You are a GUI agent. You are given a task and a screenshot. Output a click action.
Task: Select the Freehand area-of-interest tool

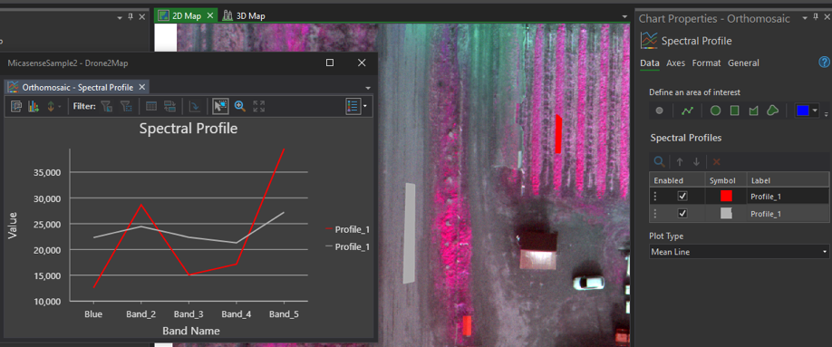click(x=772, y=111)
